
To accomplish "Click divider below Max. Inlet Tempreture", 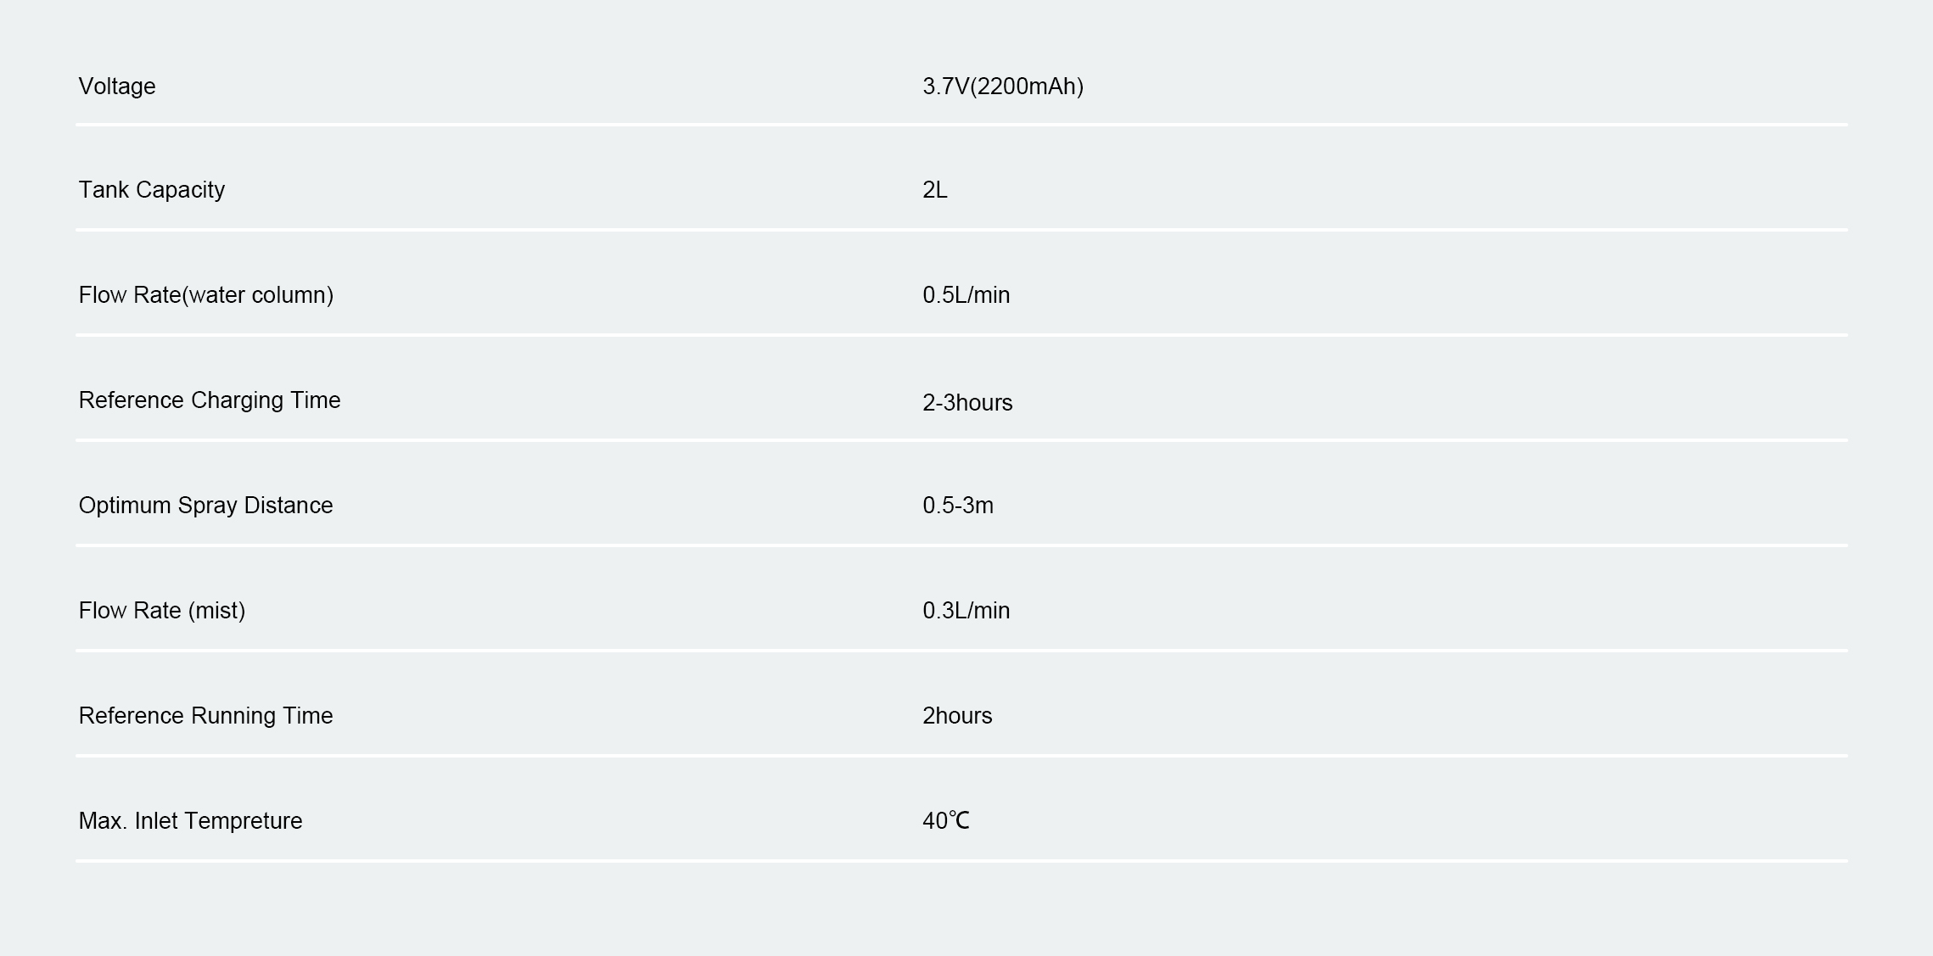I will click(x=961, y=861).
